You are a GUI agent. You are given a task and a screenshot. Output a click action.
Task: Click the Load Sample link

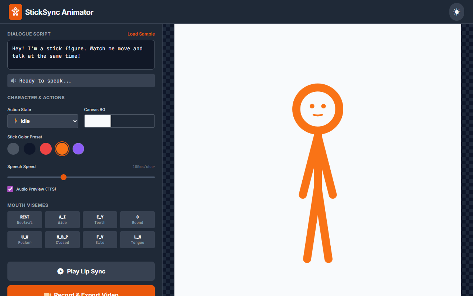click(x=141, y=34)
